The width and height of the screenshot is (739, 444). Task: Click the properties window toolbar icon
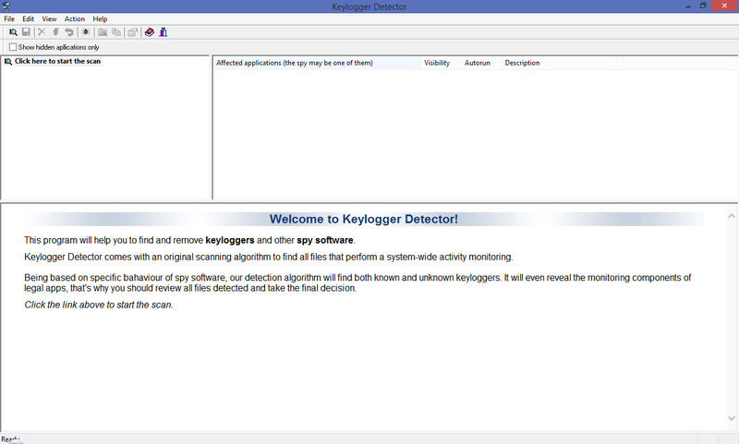[x=133, y=32]
